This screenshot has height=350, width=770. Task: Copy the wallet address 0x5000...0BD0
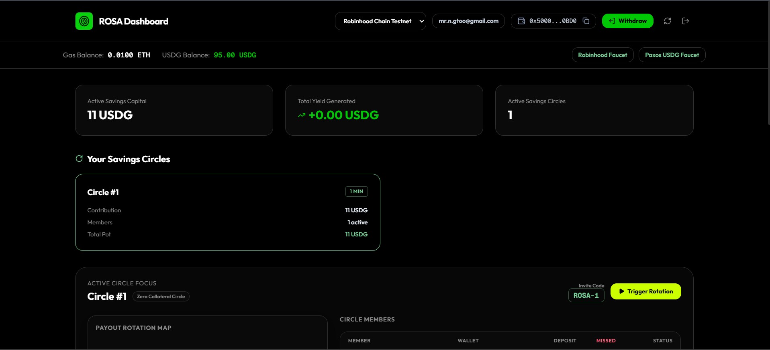586,21
